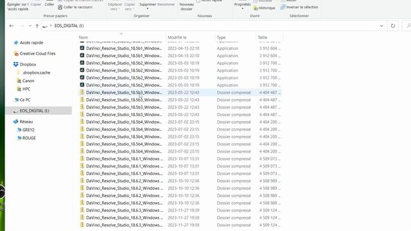
Task: Go back with the Back arrow
Action: click(x=12, y=26)
